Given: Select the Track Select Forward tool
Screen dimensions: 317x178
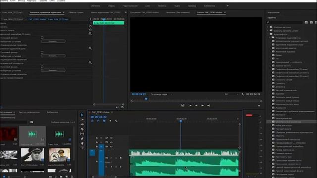Looking at the screenshot, I should point(82,120).
